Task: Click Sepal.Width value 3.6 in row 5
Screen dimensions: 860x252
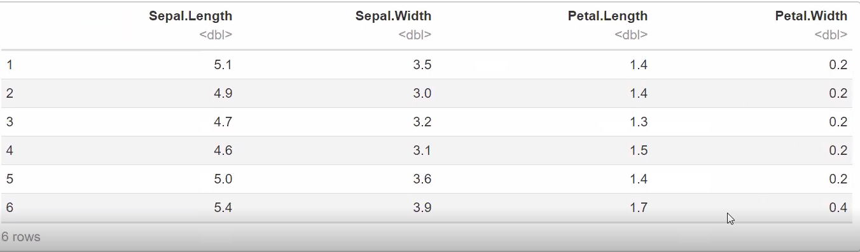Action: pyautogui.click(x=422, y=179)
